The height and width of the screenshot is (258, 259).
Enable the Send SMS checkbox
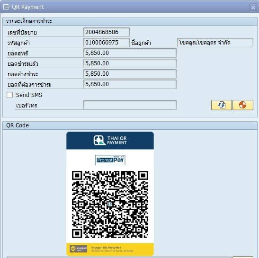coord(10,95)
